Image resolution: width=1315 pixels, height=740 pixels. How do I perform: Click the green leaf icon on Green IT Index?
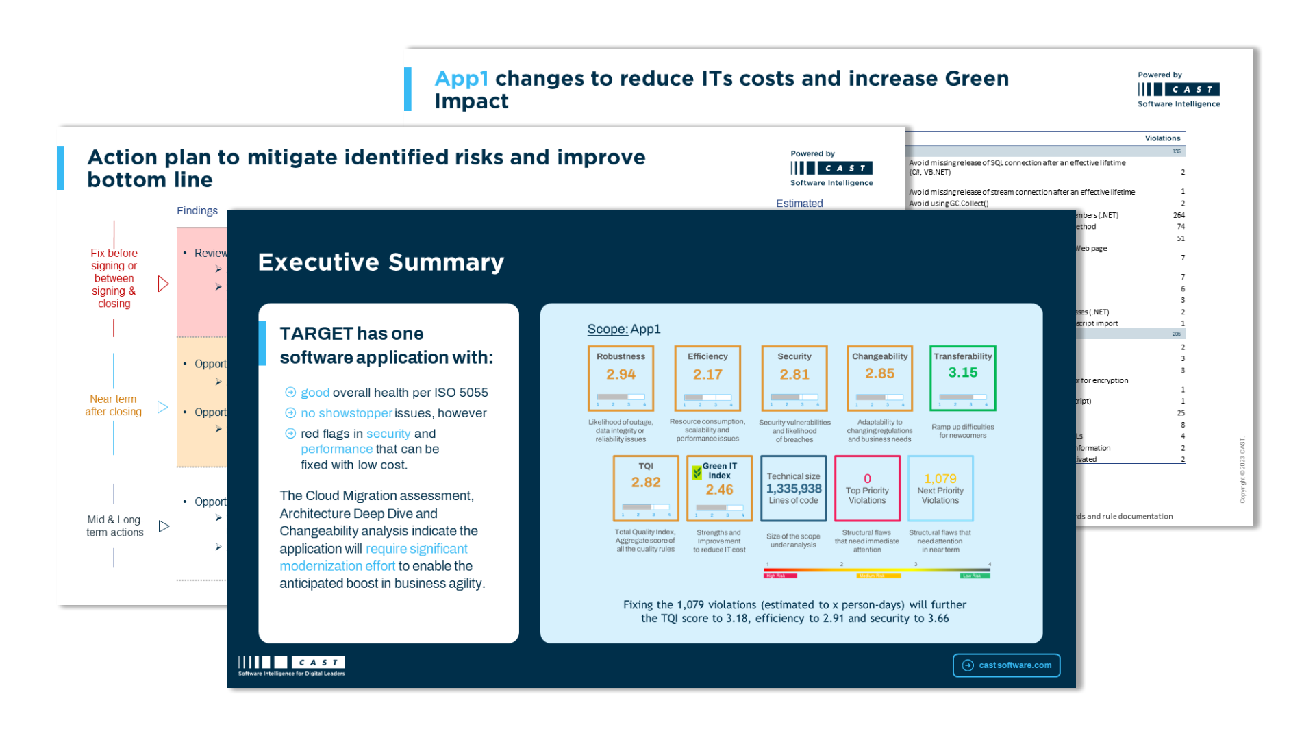pos(697,473)
